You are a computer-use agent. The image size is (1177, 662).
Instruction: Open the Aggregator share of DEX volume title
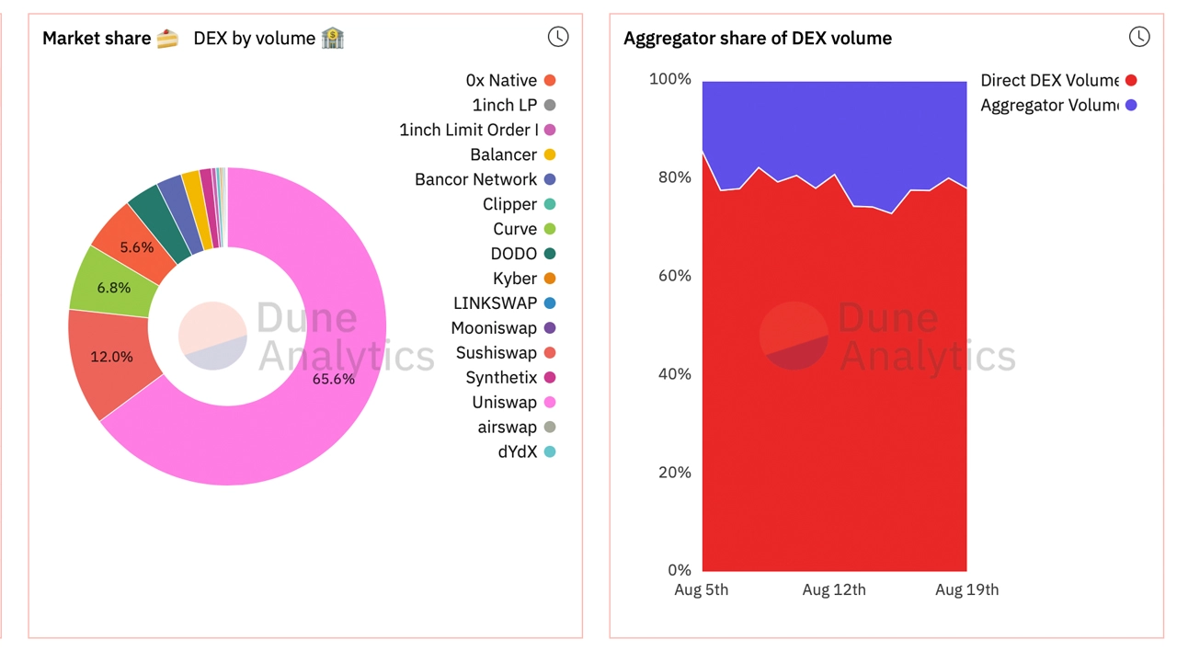(x=758, y=38)
